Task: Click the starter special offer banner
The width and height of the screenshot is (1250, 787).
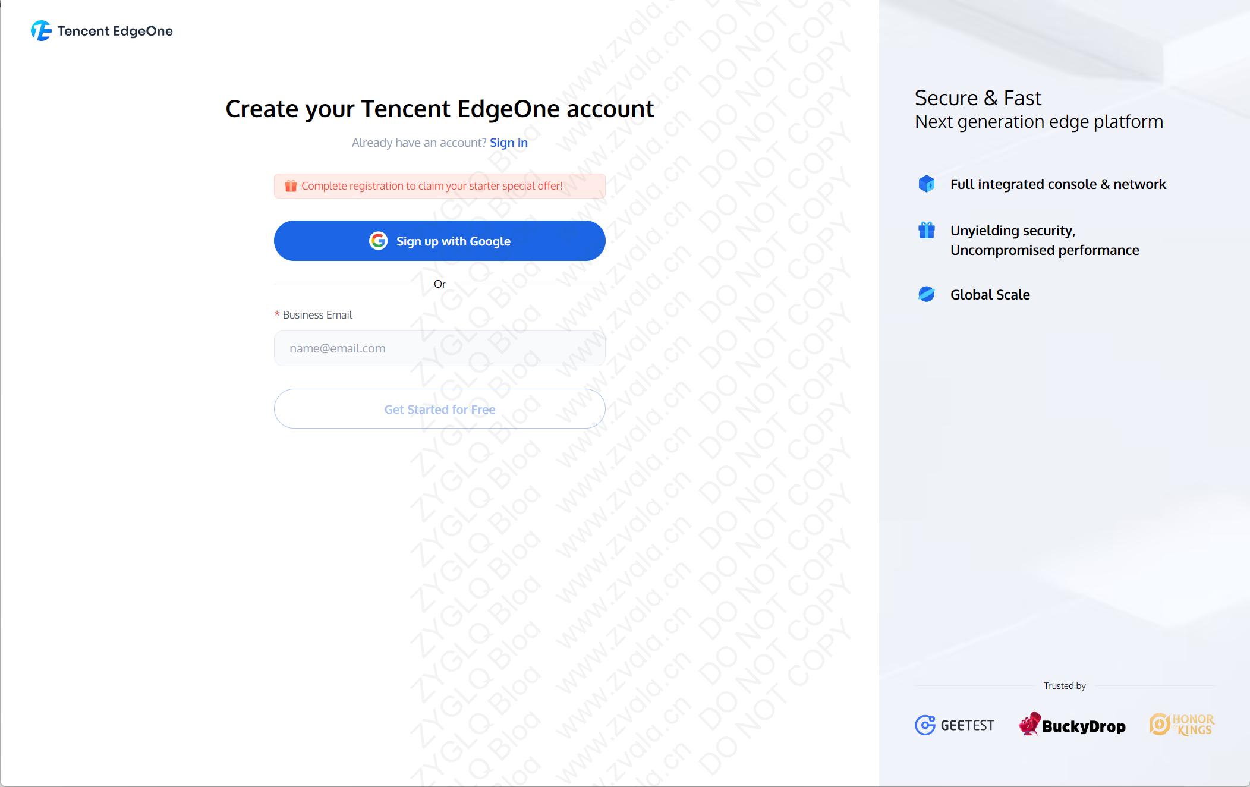Action: (x=440, y=186)
